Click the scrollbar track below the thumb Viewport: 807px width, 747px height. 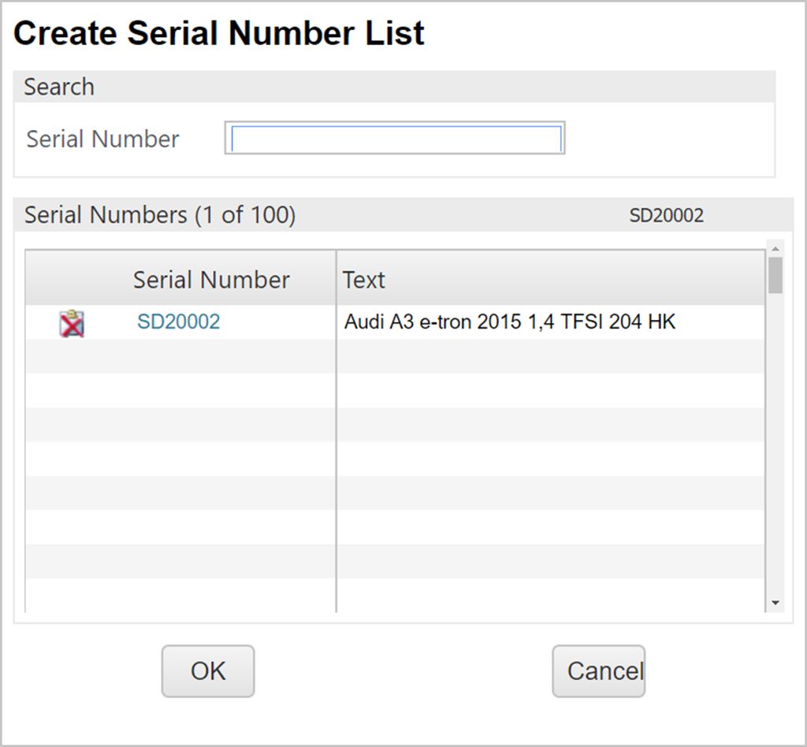pyautogui.click(x=775, y=441)
